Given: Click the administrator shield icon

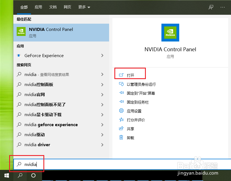Looking at the screenshot, I should tap(121, 84).
